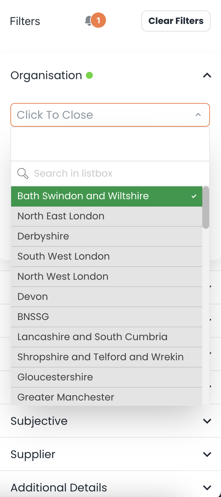Click the green dot next to Organisation
The width and height of the screenshot is (221, 497).
coord(89,75)
